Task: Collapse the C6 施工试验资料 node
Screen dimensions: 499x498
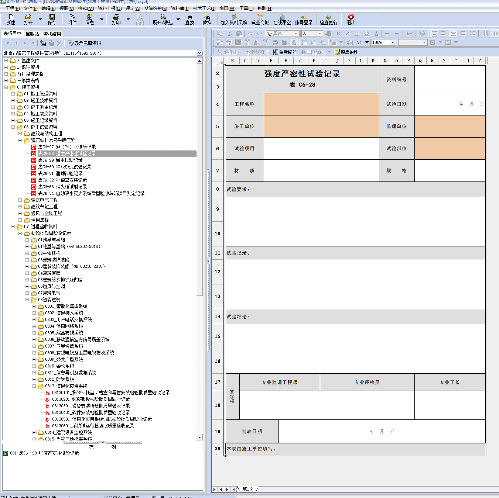Action: coord(13,127)
